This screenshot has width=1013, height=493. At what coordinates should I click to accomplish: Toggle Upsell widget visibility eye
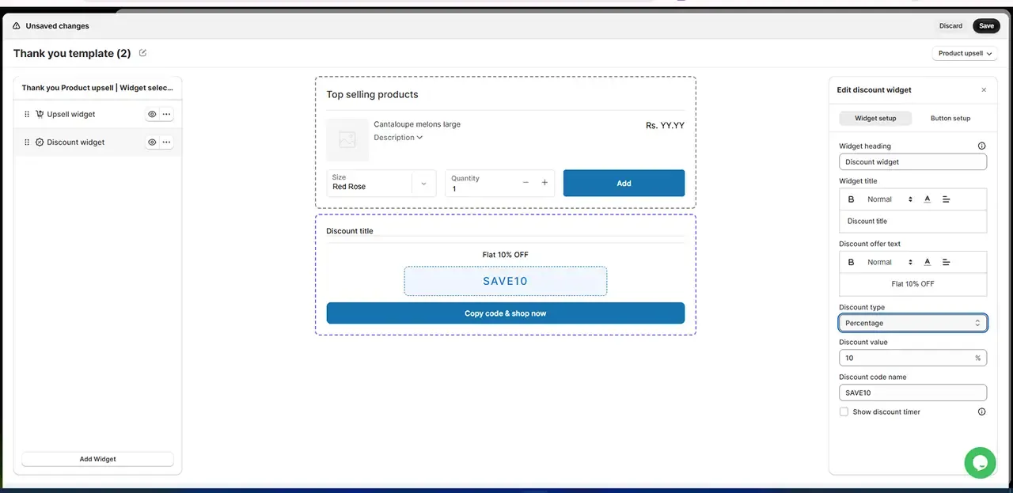point(152,115)
